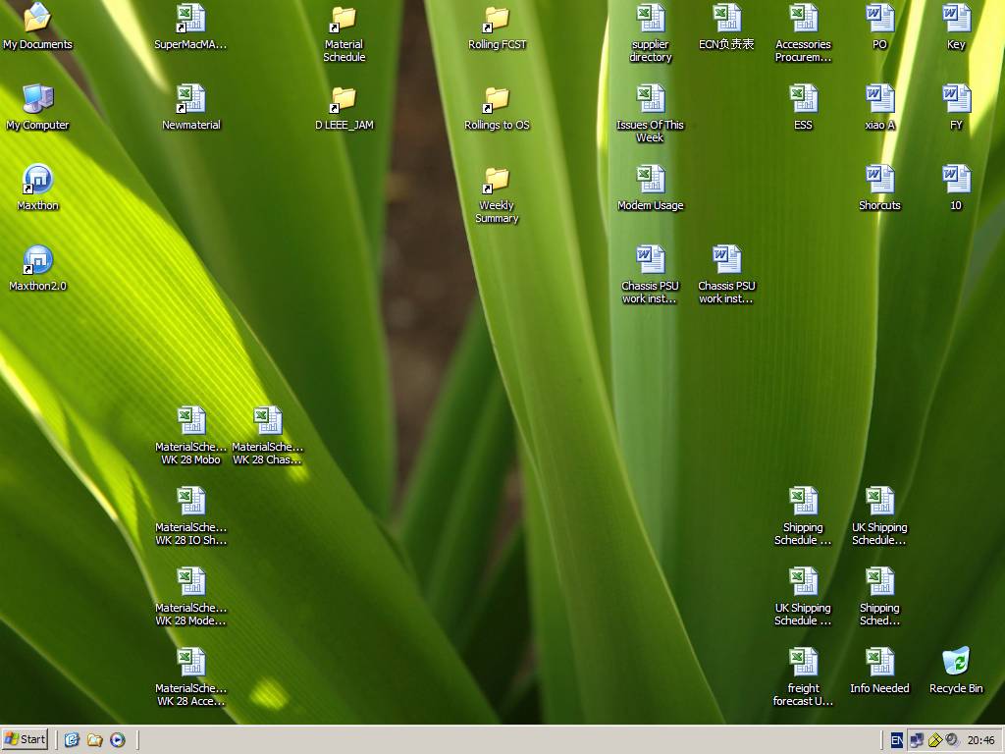Select the Recycle Bin icon
The image size is (1005, 754).
pyautogui.click(x=955, y=663)
